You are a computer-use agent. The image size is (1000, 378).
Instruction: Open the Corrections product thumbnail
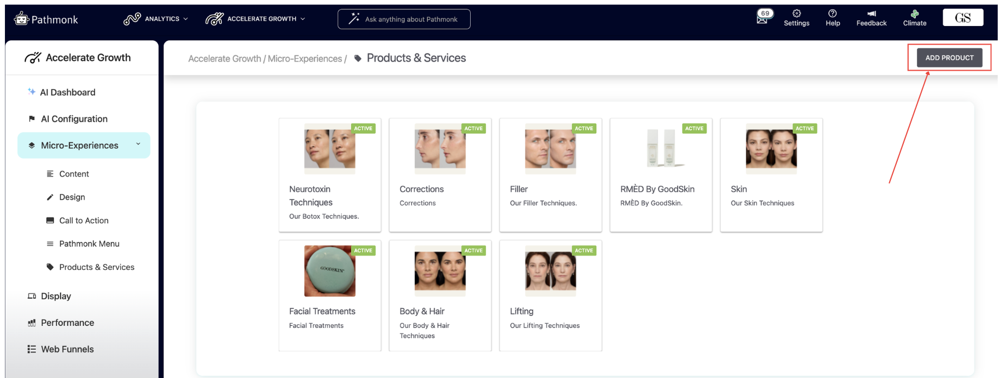pyautogui.click(x=440, y=149)
